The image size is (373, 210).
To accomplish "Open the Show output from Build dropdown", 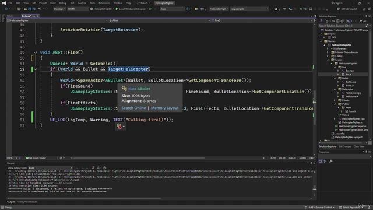I will pyautogui.click(x=51, y=168).
